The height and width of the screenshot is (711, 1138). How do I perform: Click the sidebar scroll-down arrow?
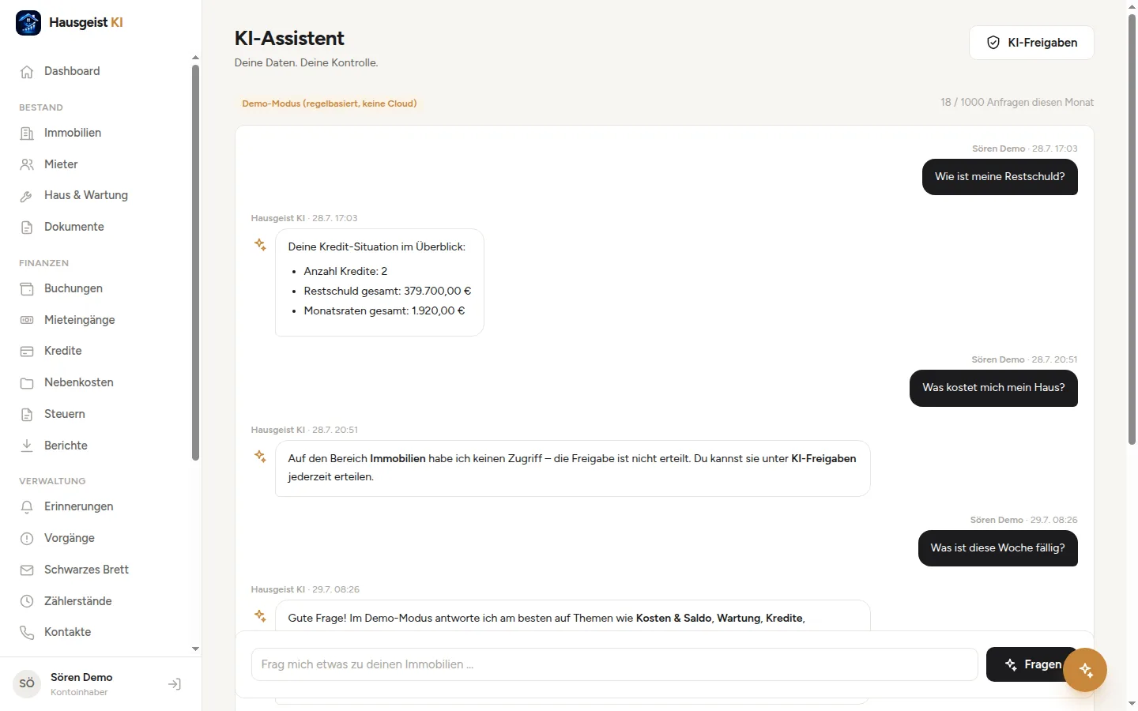tap(195, 649)
